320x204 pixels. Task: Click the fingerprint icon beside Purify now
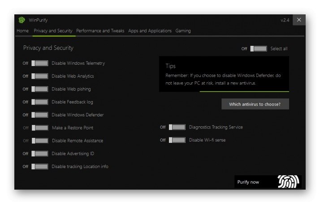coord(288,182)
